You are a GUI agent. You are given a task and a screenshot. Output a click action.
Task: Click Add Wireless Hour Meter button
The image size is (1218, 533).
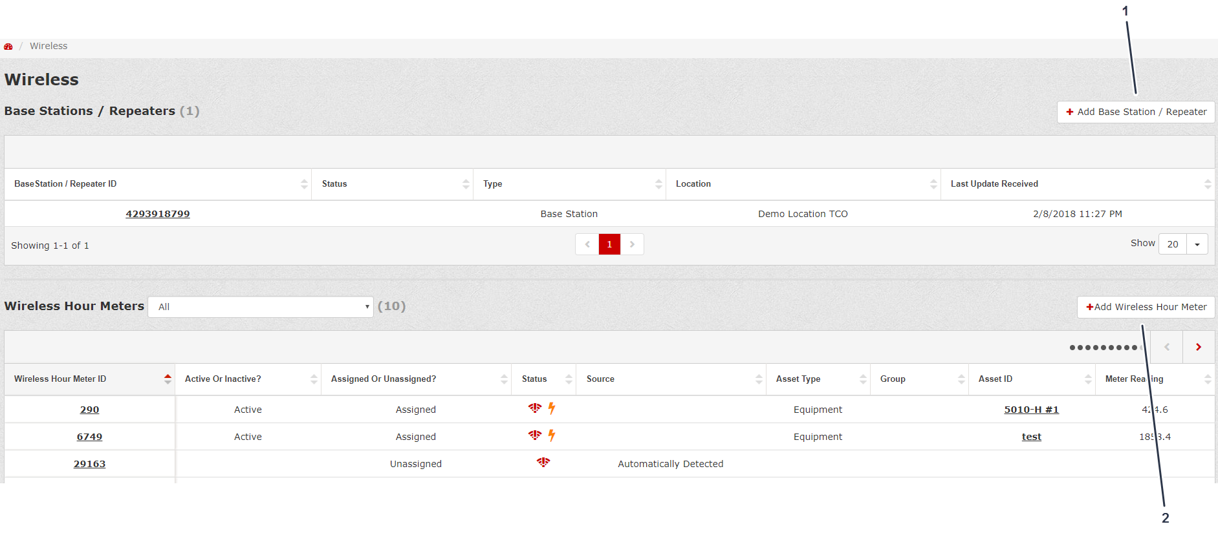click(1146, 307)
